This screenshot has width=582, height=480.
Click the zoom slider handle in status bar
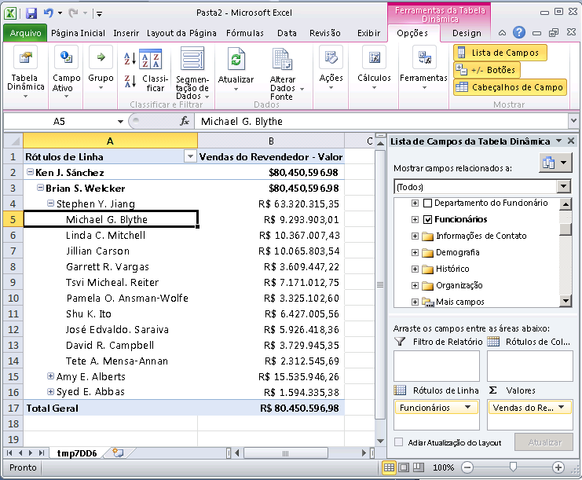[x=512, y=467]
